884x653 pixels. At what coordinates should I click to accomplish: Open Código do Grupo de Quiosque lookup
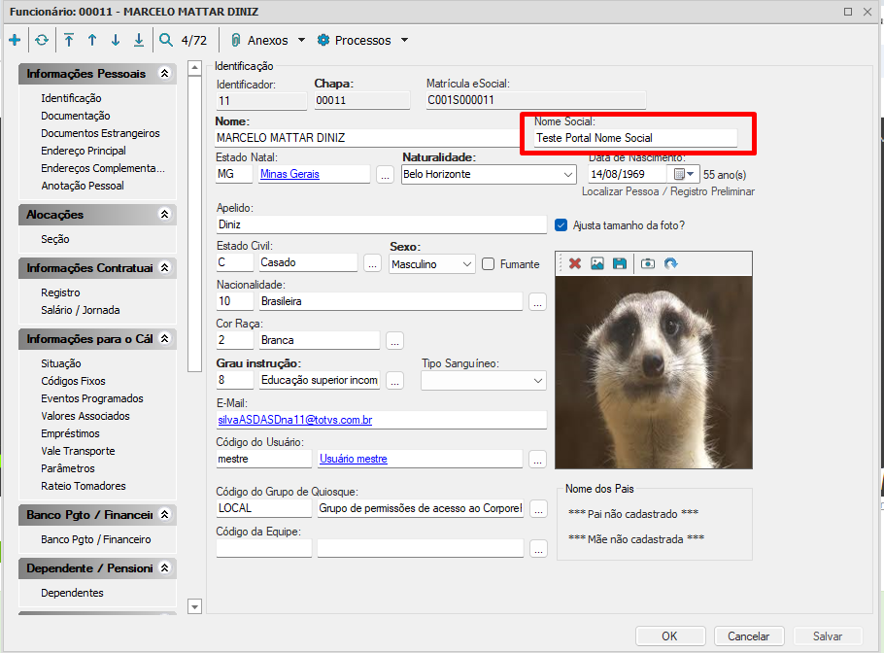[x=538, y=509]
